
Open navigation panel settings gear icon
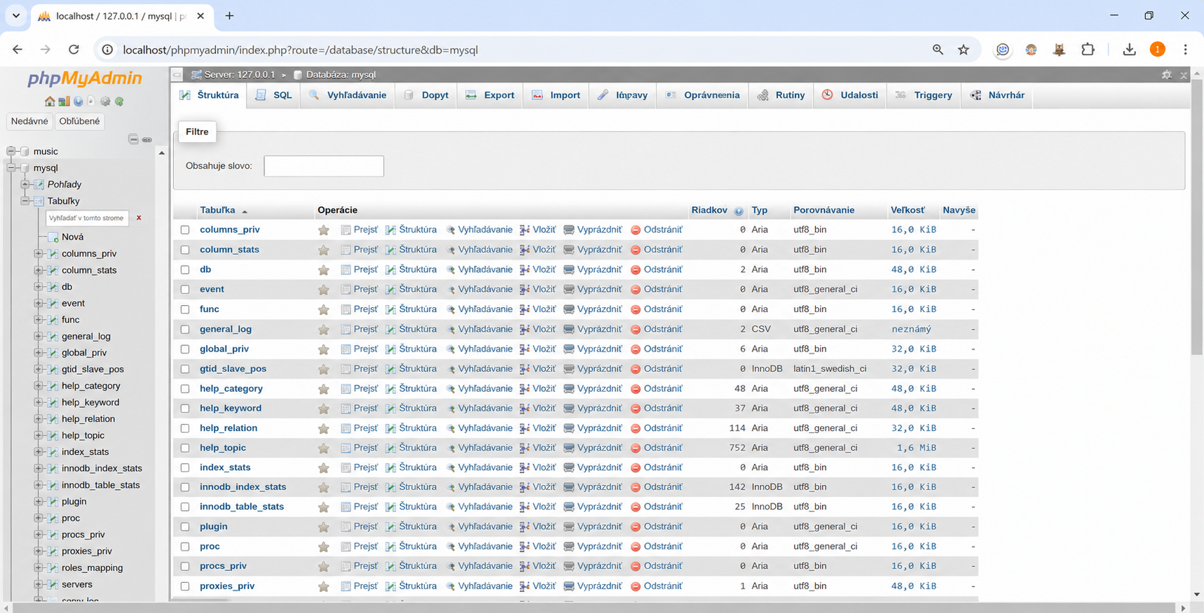click(105, 101)
